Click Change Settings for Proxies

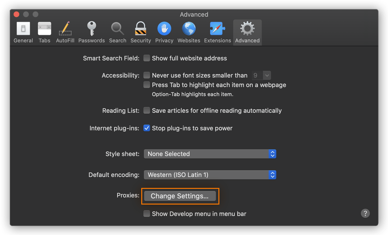pos(180,196)
